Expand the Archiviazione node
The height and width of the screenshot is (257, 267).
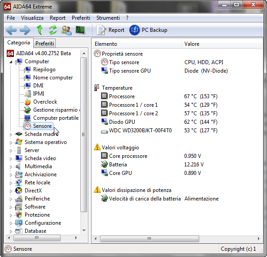click(x=11, y=175)
